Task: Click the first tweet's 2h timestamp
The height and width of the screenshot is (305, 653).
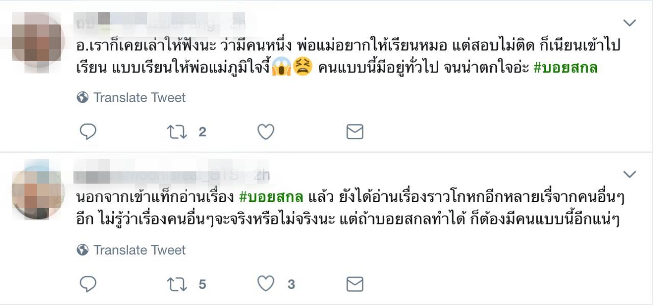Action: point(238,23)
